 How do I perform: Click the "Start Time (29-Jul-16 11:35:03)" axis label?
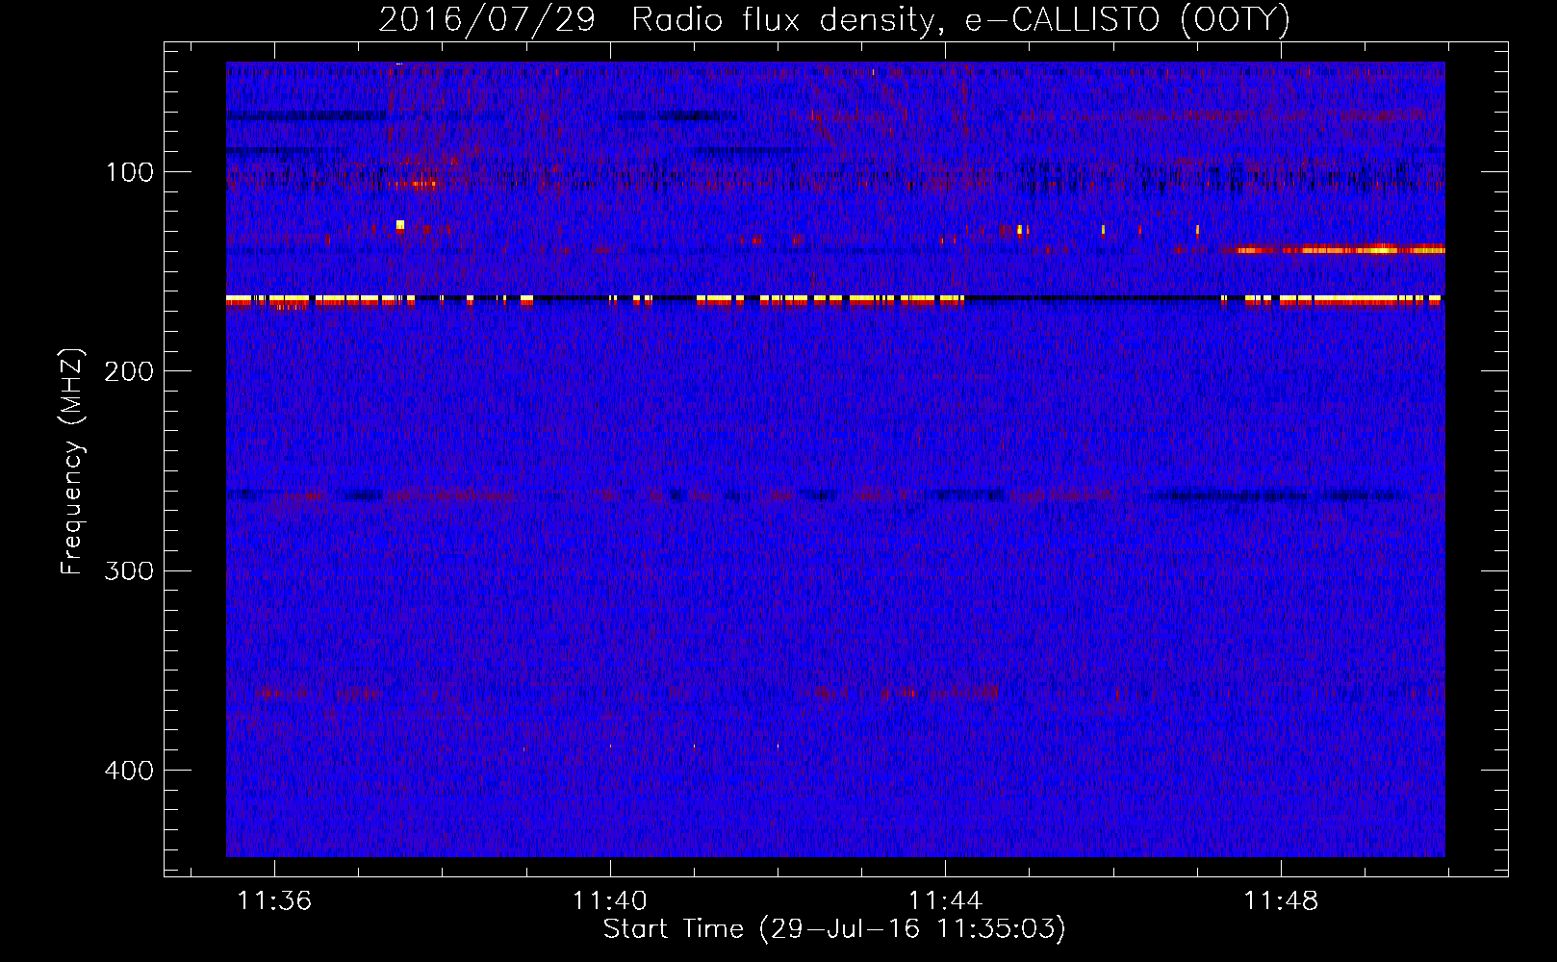coord(834,929)
